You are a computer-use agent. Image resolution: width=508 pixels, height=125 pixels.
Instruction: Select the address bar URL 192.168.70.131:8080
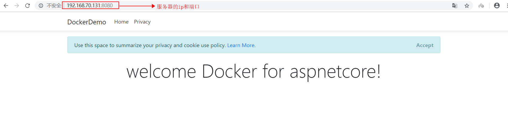(x=90, y=6)
